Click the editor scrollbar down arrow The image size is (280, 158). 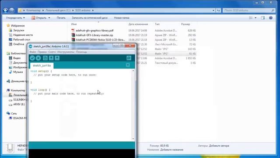(x=133, y=139)
